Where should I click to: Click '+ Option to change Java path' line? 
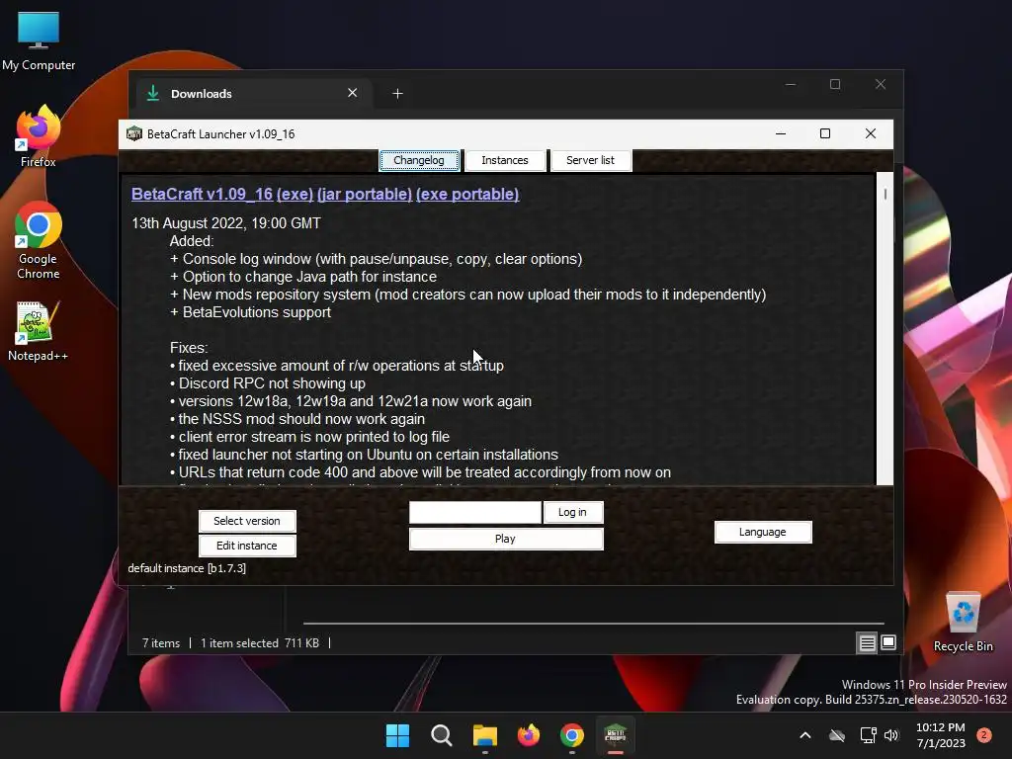coord(303,277)
